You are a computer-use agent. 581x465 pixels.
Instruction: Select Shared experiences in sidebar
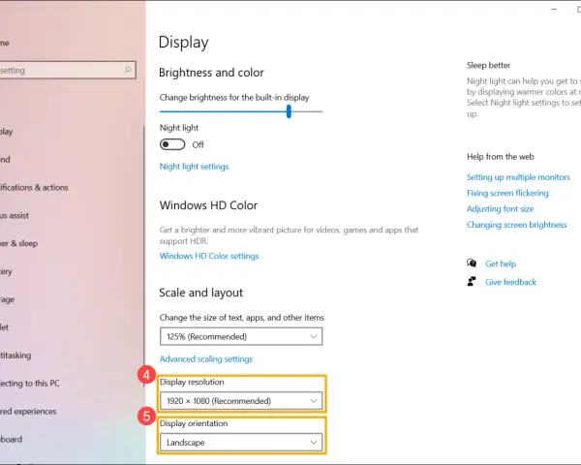(x=28, y=411)
